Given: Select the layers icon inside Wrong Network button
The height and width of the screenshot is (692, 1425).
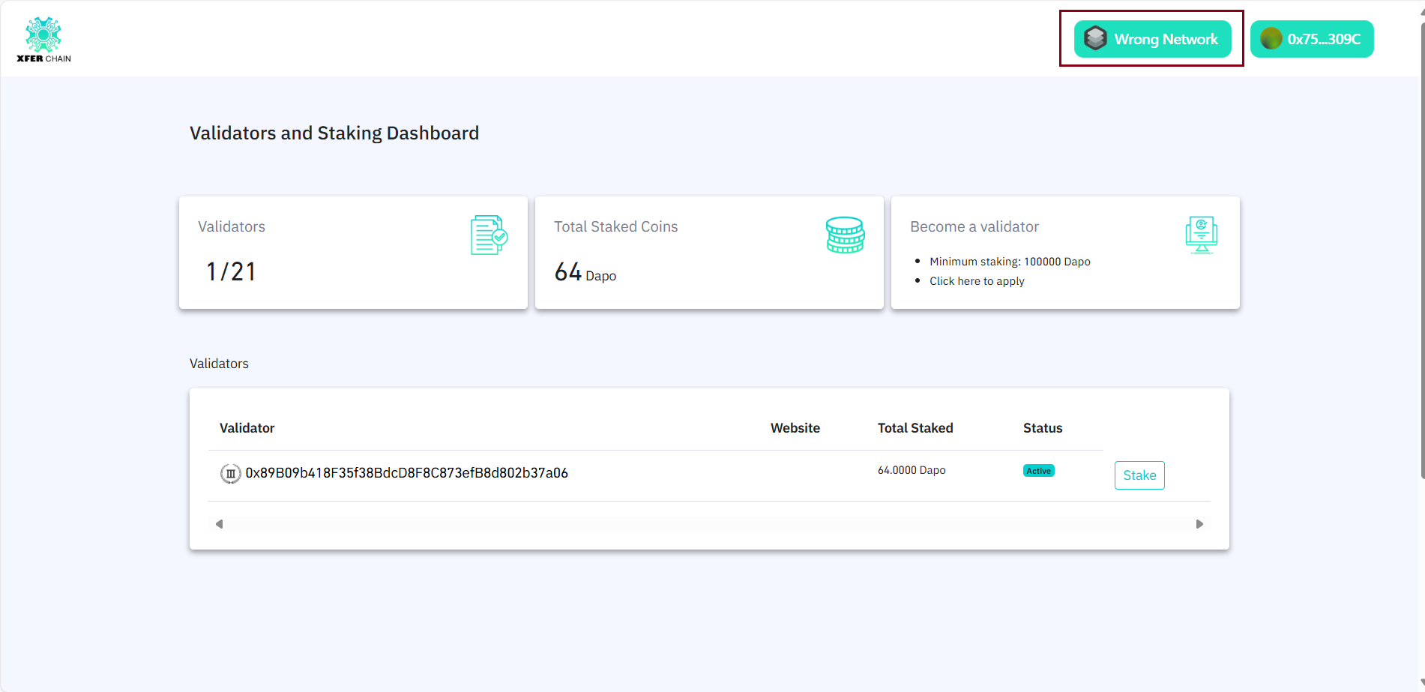Looking at the screenshot, I should click(x=1094, y=37).
